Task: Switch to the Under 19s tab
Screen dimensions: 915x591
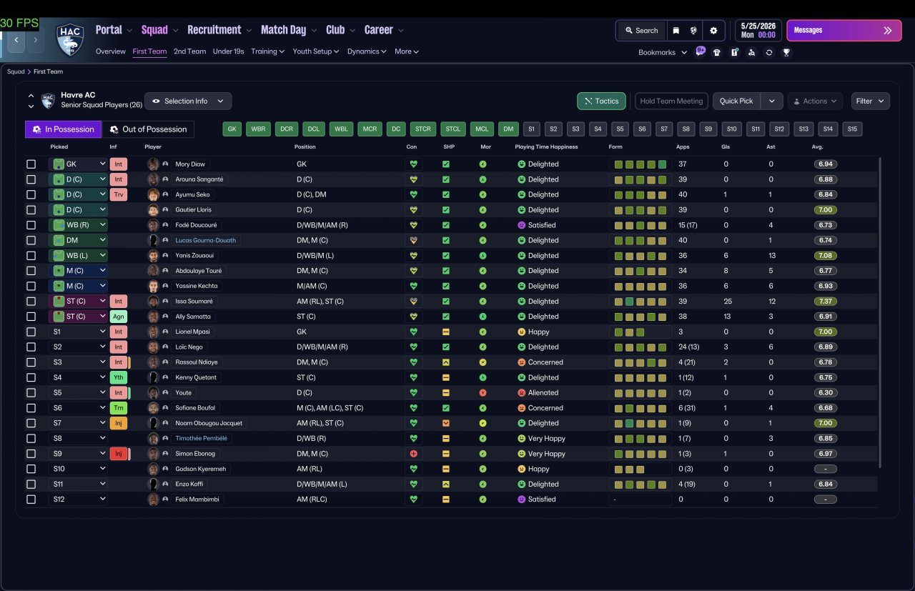Action: click(x=228, y=51)
